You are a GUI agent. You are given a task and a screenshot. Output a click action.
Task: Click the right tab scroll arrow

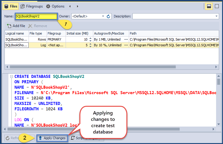[77, 6]
